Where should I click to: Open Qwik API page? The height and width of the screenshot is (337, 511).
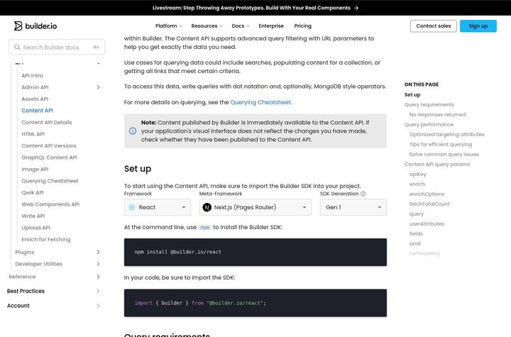[33, 193]
